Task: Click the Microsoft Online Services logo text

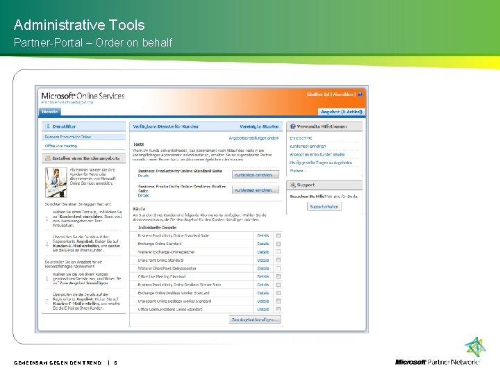Action: [83, 96]
